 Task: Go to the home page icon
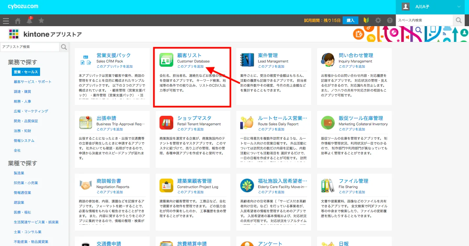(x=18, y=21)
